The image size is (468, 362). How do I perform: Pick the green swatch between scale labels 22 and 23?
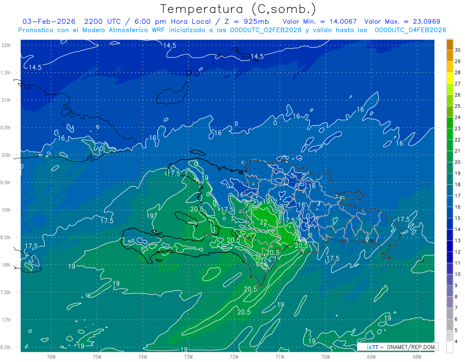click(x=450, y=134)
